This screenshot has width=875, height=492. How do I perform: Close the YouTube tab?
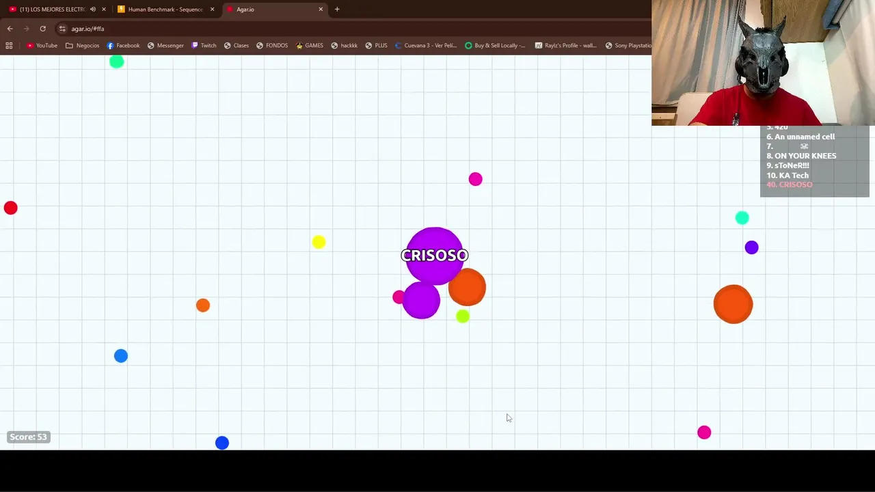coord(104,10)
